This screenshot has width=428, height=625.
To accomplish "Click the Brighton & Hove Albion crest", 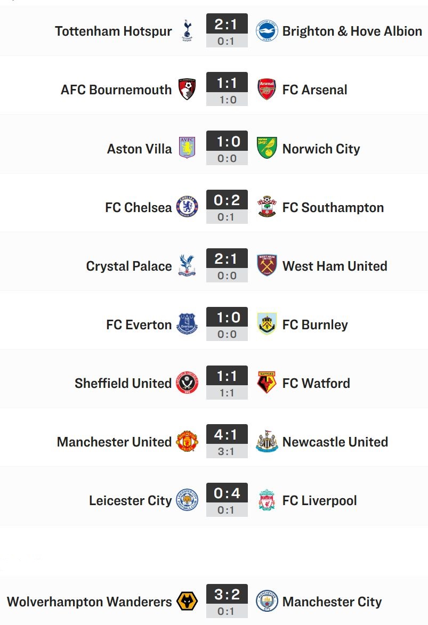I will click(267, 31).
